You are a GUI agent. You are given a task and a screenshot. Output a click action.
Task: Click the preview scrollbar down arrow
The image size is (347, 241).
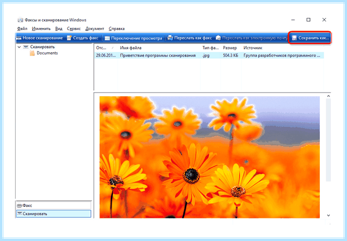[x=328, y=216]
